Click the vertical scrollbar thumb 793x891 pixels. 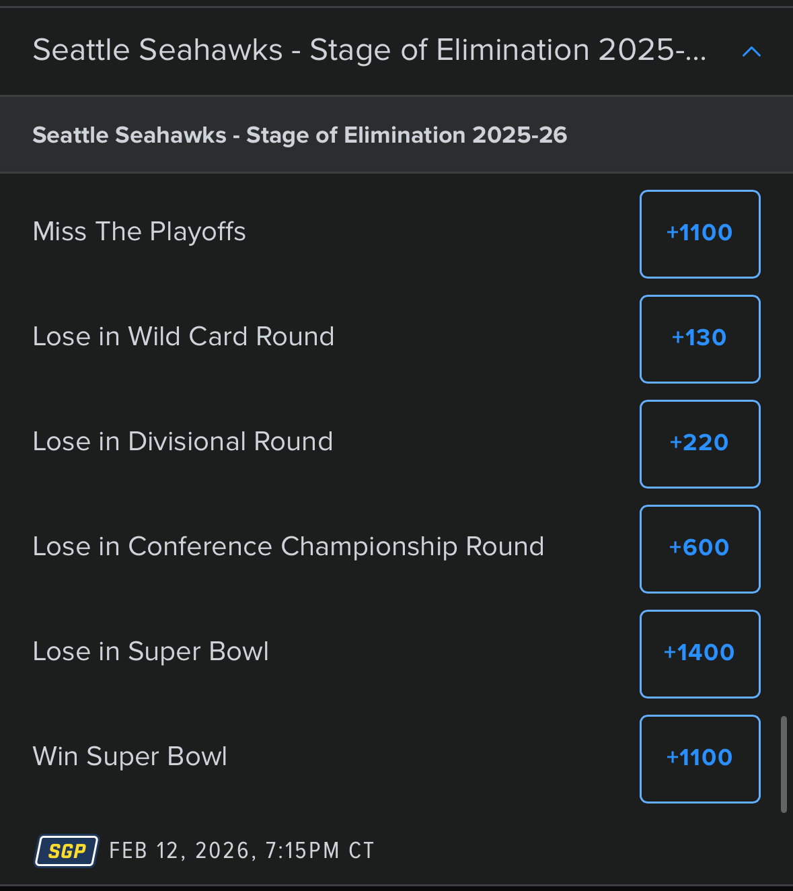tap(784, 765)
